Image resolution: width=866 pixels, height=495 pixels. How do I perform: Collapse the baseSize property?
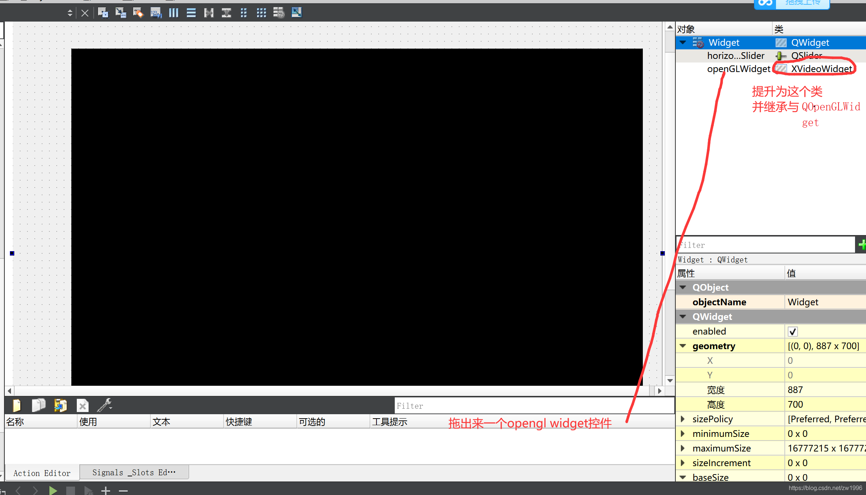683,477
